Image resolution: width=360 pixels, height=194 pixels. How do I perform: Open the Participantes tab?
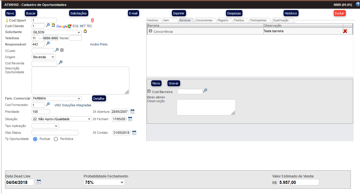click(x=258, y=20)
